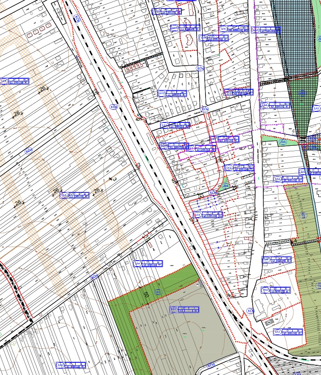The height and width of the screenshot is (375, 321).
Task: Select the blue cross-hatched area at top right
Action: (x=293, y=34)
